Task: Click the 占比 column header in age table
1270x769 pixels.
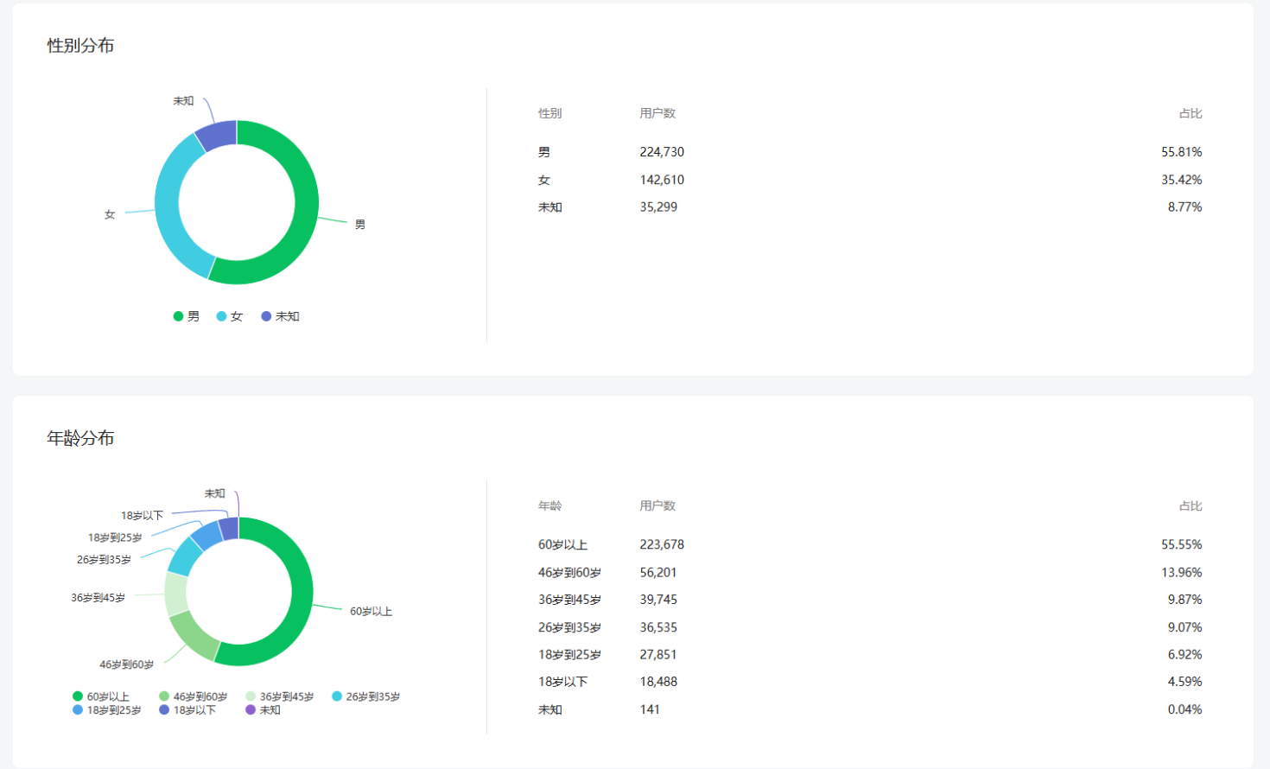Action: [1190, 506]
